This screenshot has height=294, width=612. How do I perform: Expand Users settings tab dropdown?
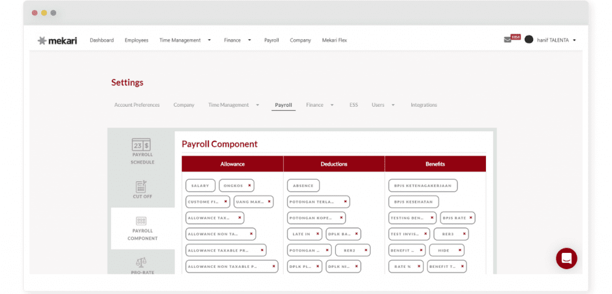pos(393,105)
